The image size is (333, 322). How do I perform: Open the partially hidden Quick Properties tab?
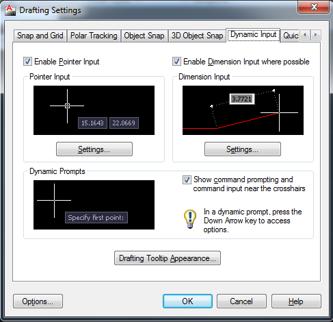(290, 36)
